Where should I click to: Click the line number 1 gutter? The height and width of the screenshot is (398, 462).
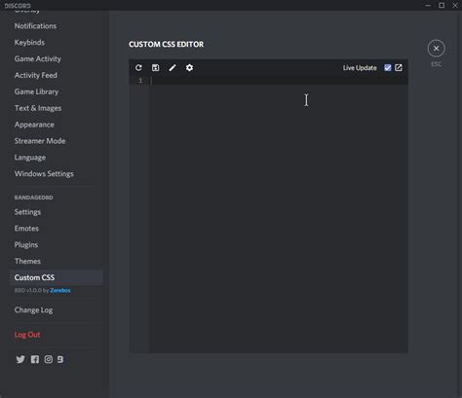click(x=140, y=81)
